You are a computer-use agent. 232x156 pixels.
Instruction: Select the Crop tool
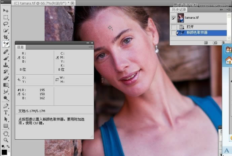6,37
